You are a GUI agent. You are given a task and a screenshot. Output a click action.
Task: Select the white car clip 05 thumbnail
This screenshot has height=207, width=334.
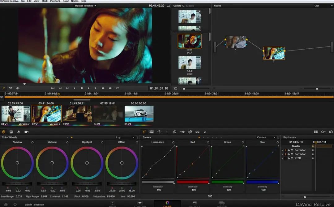pos(139,114)
